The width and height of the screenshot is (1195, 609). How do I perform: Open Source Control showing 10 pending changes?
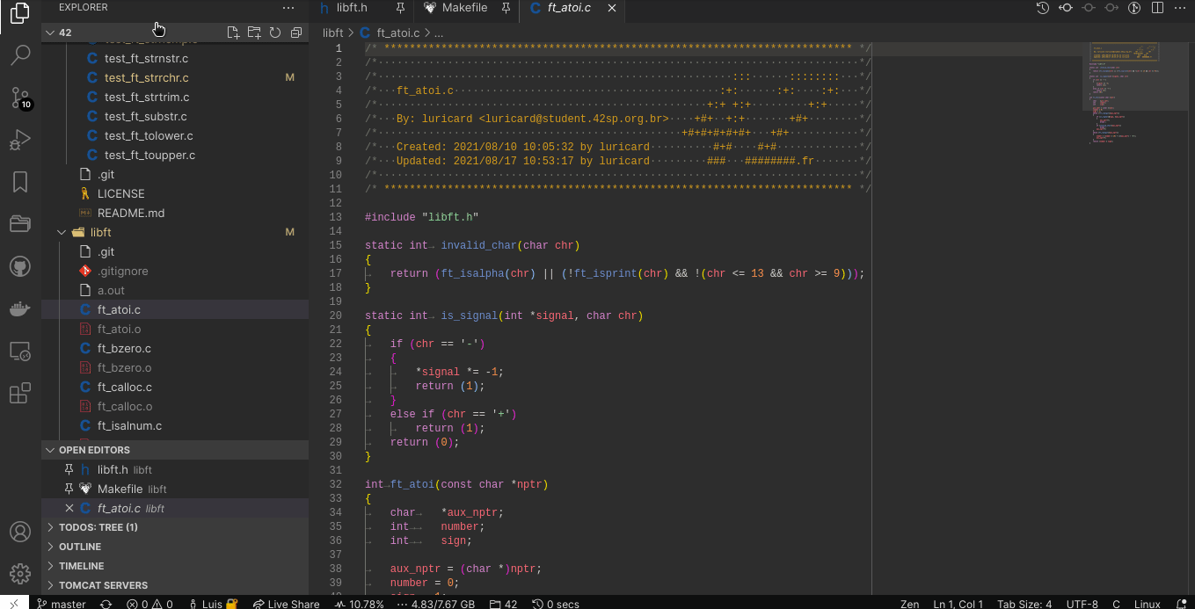pyautogui.click(x=19, y=98)
